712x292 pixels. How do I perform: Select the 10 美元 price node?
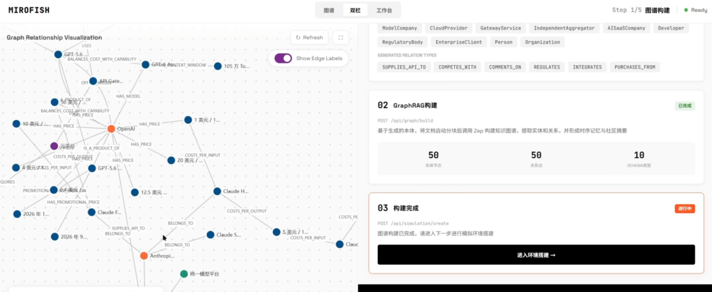coord(16,123)
